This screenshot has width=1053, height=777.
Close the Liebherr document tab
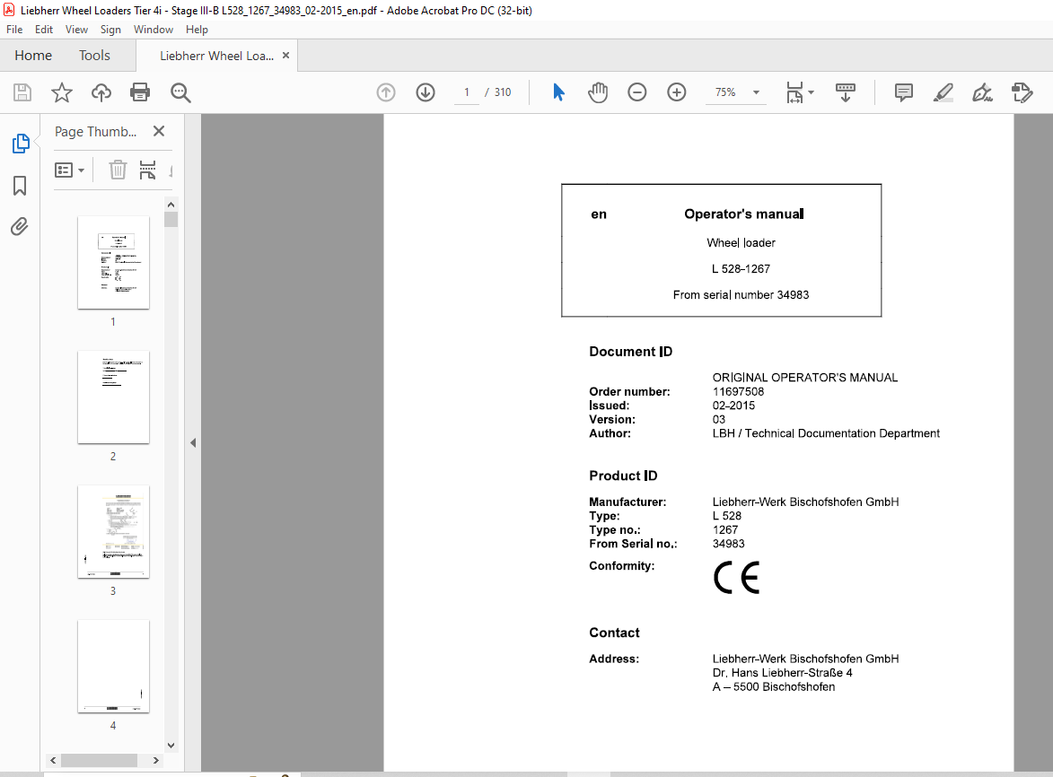tap(286, 56)
